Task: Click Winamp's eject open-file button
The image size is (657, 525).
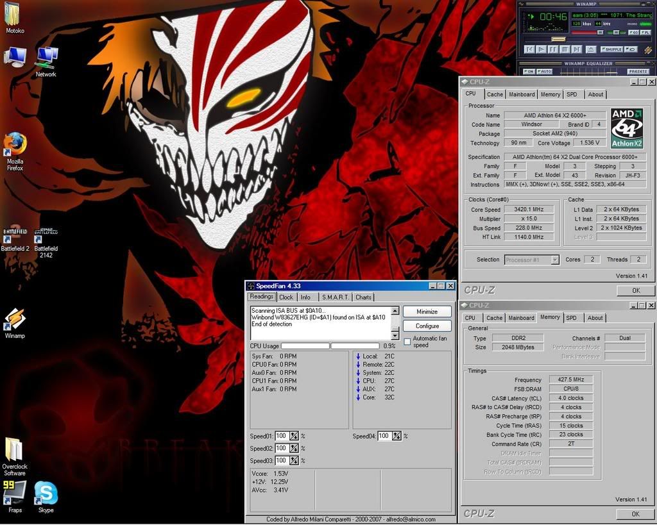Action: coord(591,50)
